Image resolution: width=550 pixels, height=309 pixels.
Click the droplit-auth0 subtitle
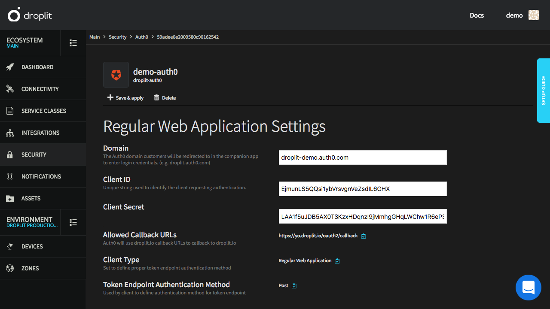pos(147,80)
